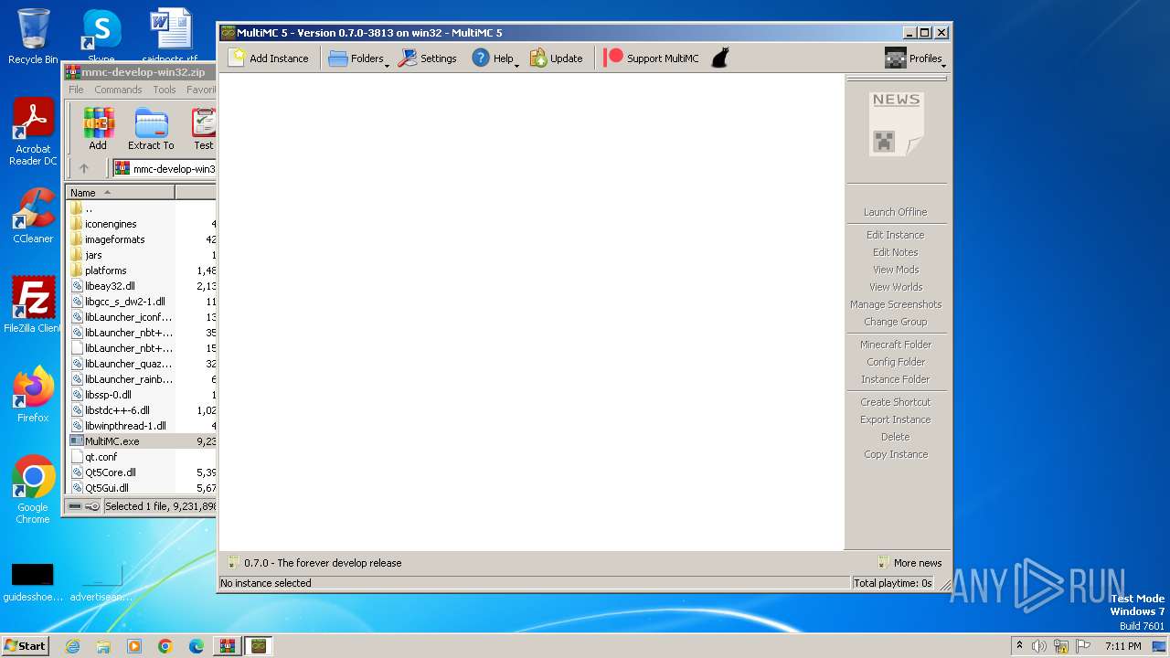
Task: Open Skype desktop shortcut
Action: (x=101, y=37)
